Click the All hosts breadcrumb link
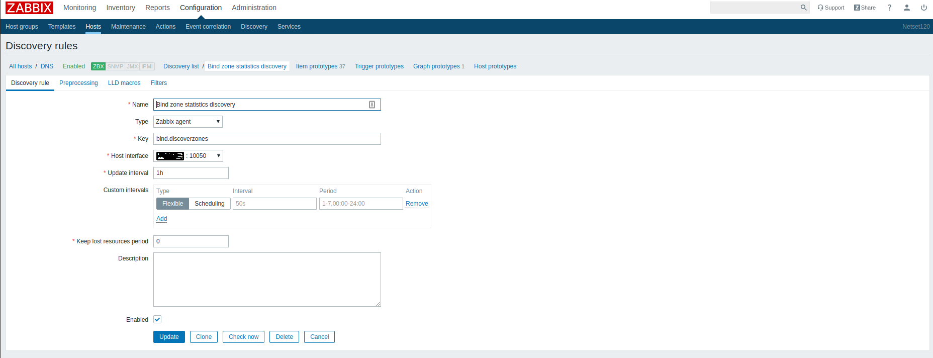Image resolution: width=933 pixels, height=358 pixels. tap(20, 66)
